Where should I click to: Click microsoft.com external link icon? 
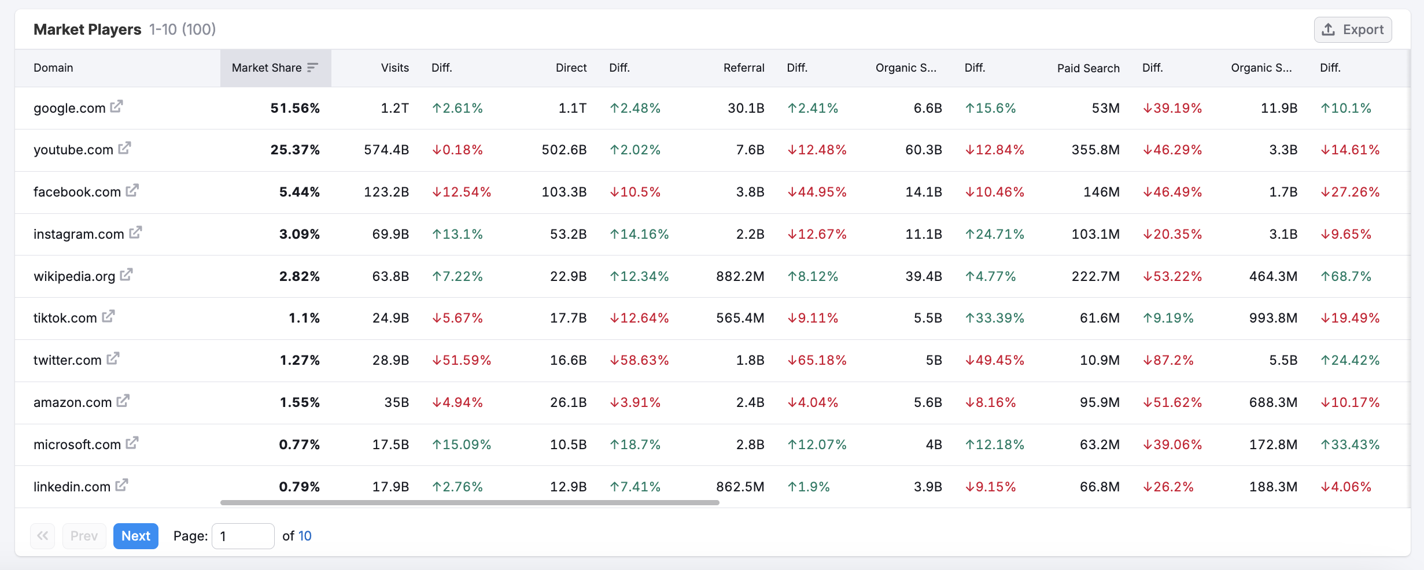[x=132, y=443]
